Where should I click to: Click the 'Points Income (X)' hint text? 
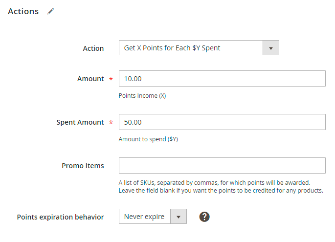pos(142,96)
